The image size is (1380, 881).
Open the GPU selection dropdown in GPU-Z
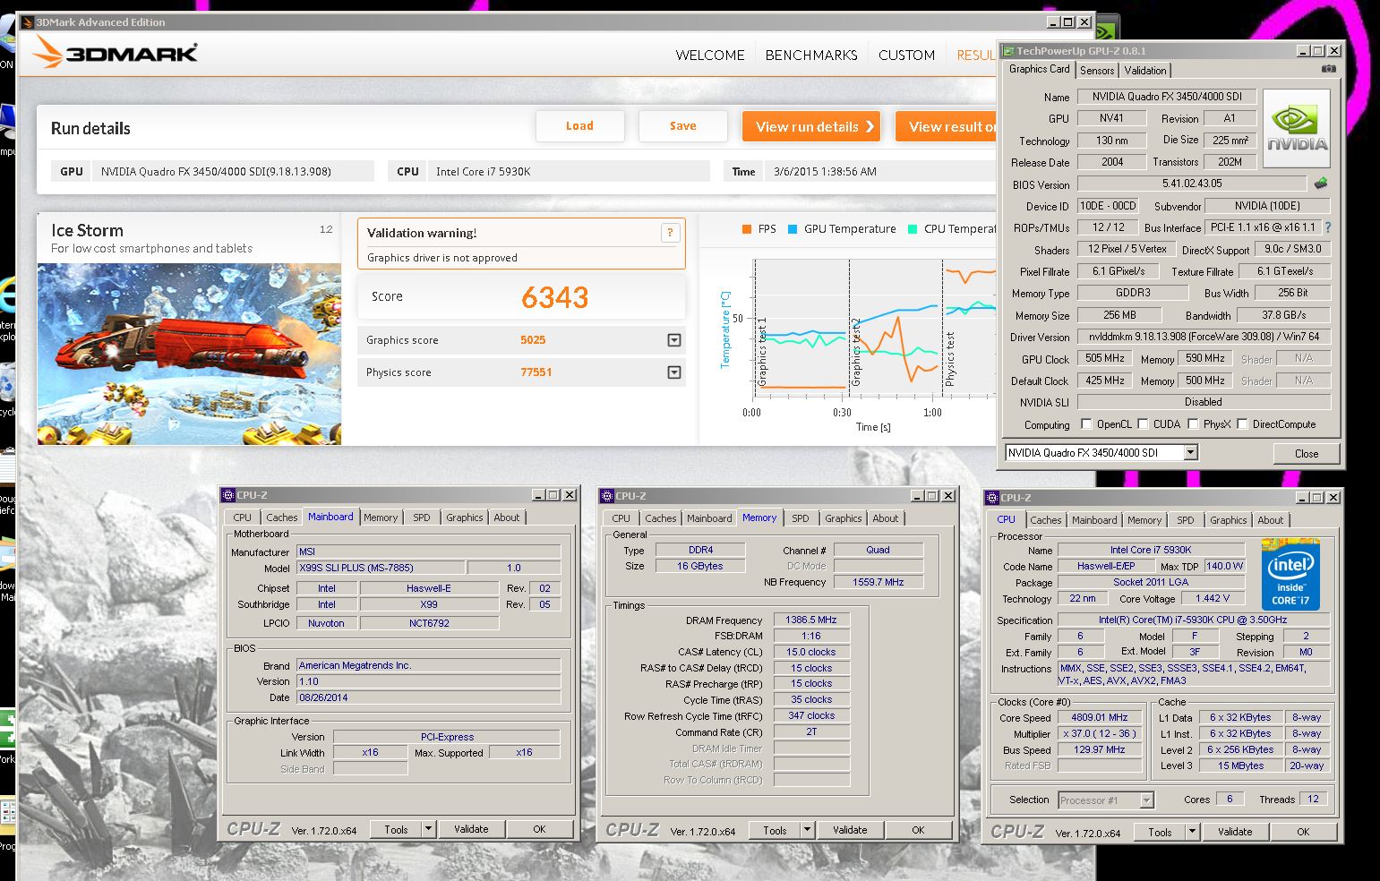pos(1191,453)
